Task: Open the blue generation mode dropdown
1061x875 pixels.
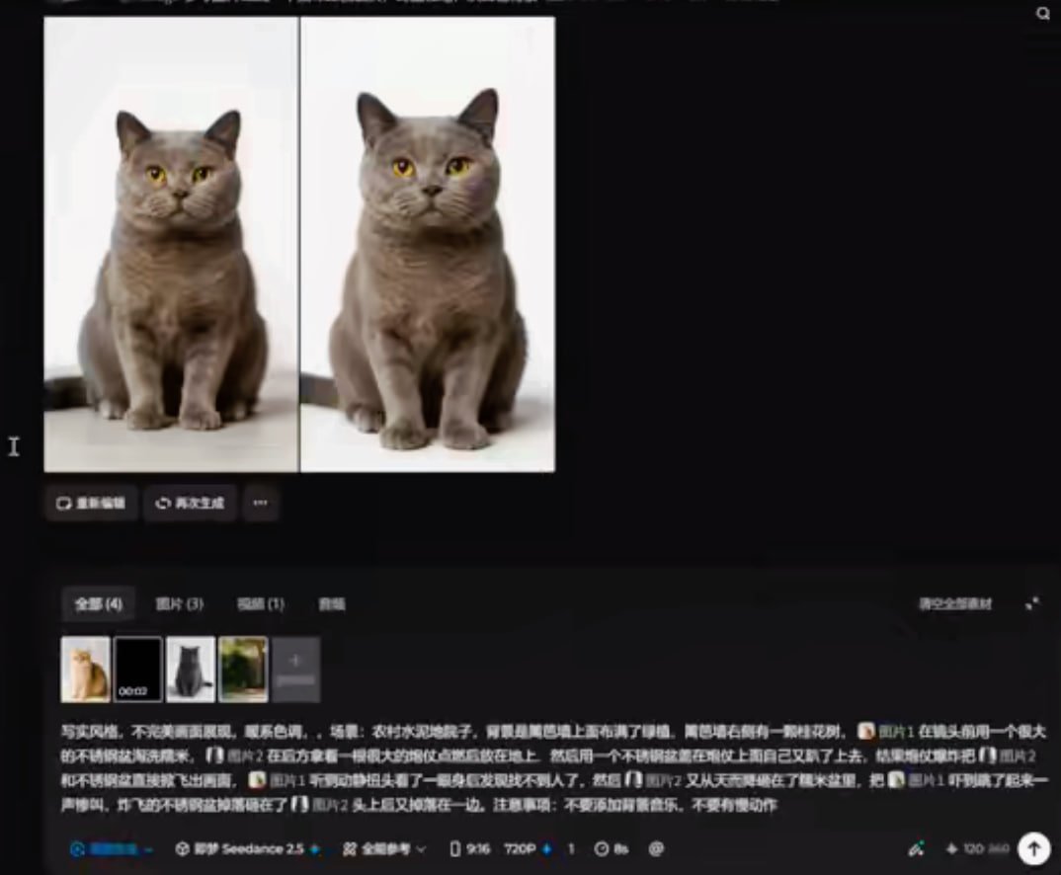Action: click(112, 849)
